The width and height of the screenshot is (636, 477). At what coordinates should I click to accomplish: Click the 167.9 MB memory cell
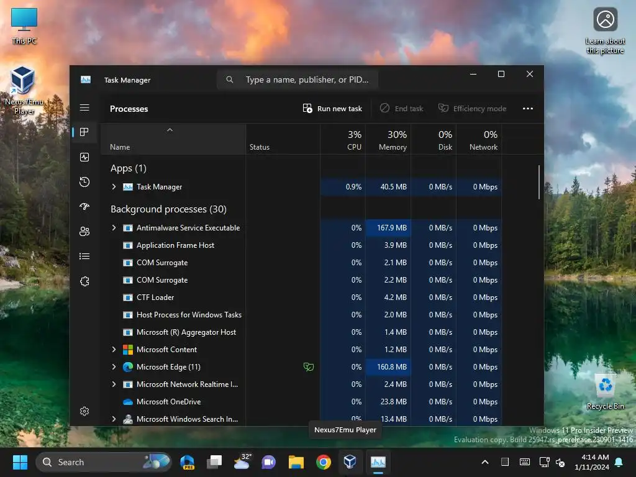pyautogui.click(x=388, y=227)
